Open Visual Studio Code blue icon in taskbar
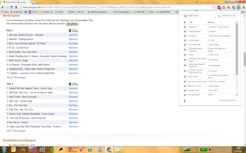The image size is (246, 153). coord(42,150)
